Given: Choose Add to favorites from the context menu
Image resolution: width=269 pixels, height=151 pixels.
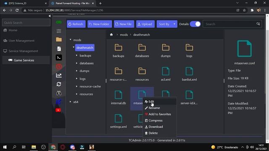Looking at the screenshot, I should point(160,114).
